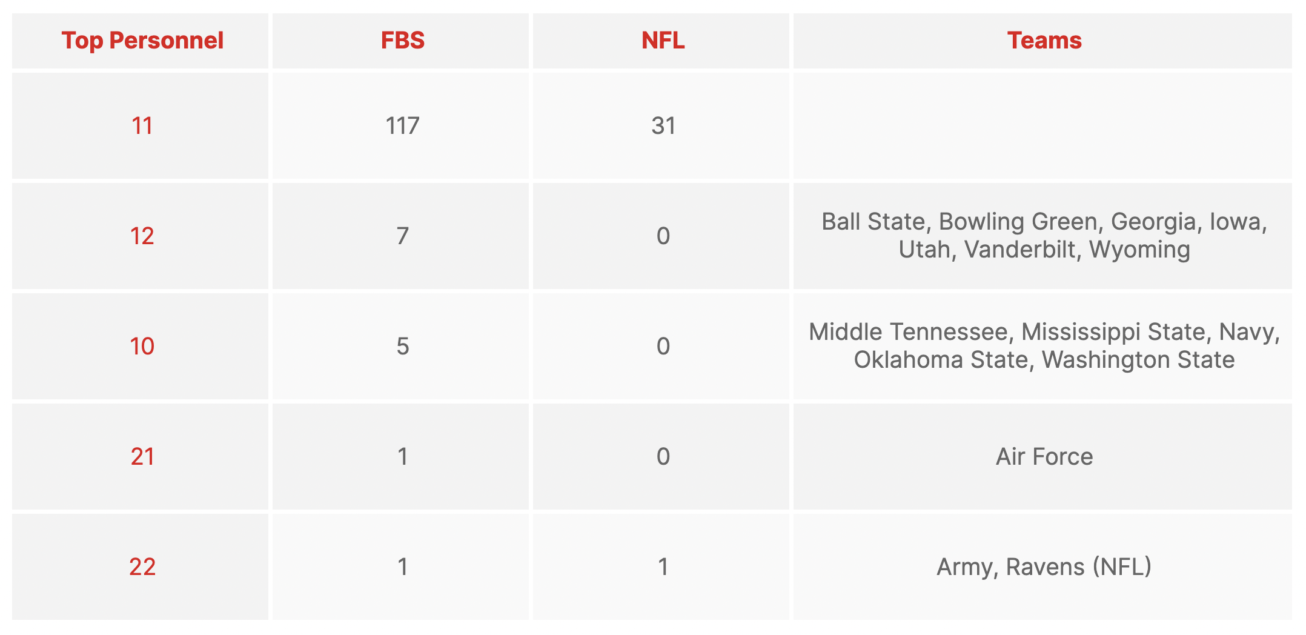Click the NFL value 1 in row 22
Screen dimensions: 1306x635
coord(663,567)
